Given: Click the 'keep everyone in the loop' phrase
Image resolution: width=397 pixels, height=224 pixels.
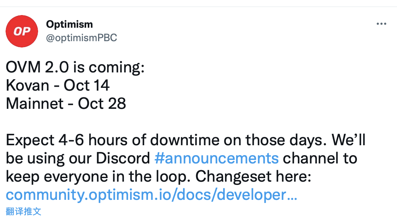Looking at the screenshot, I should 98,177.
